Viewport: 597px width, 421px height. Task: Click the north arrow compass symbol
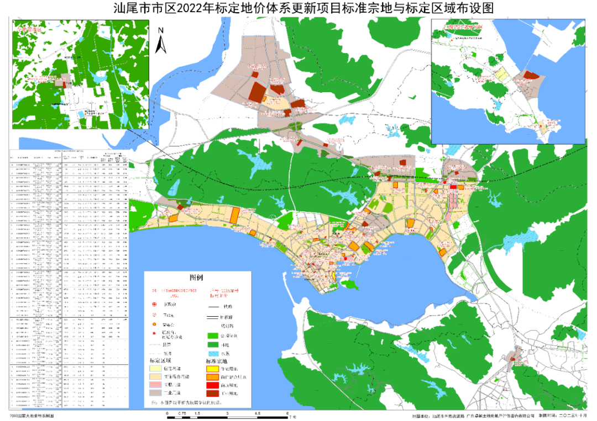point(161,41)
